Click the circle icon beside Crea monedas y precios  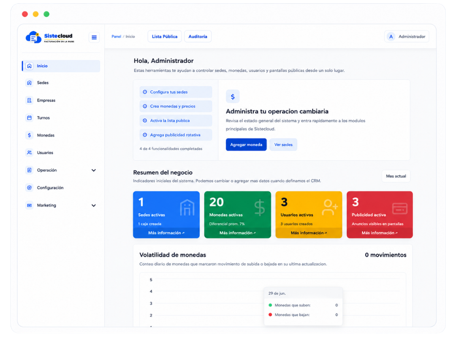[x=145, y=106]
